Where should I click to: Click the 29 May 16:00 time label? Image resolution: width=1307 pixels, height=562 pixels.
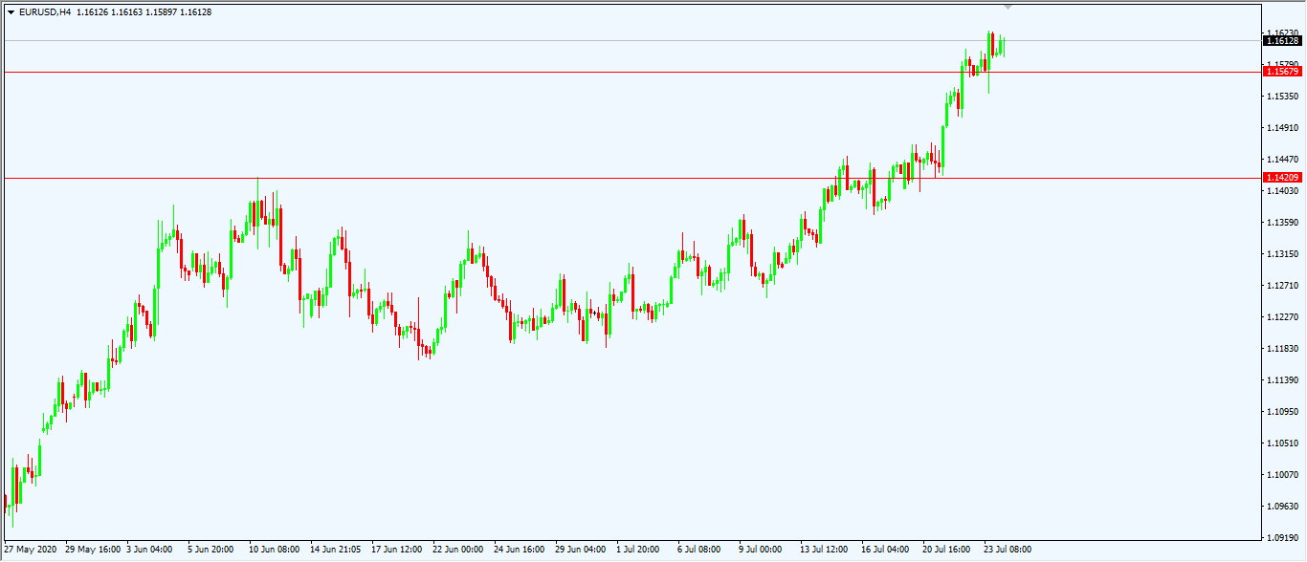coord(93,550)
